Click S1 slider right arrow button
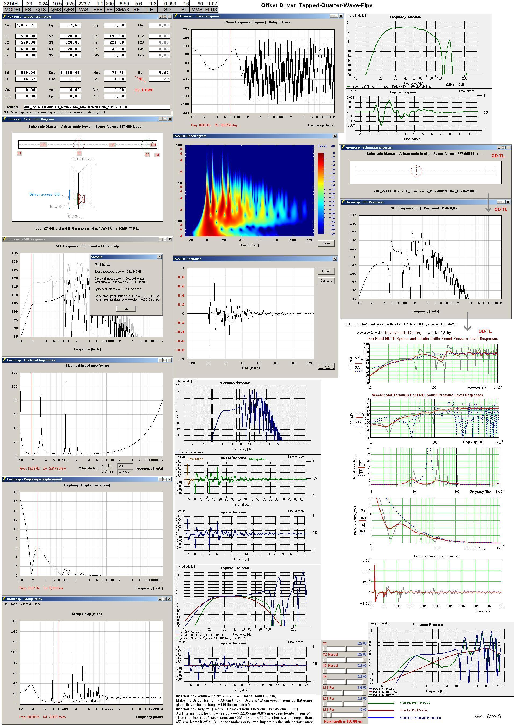 [365, 649]
